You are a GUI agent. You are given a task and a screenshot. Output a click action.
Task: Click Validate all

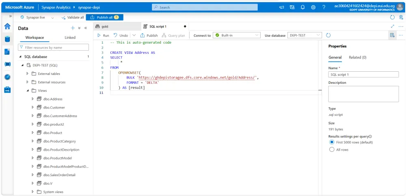[x=73, y=17]
